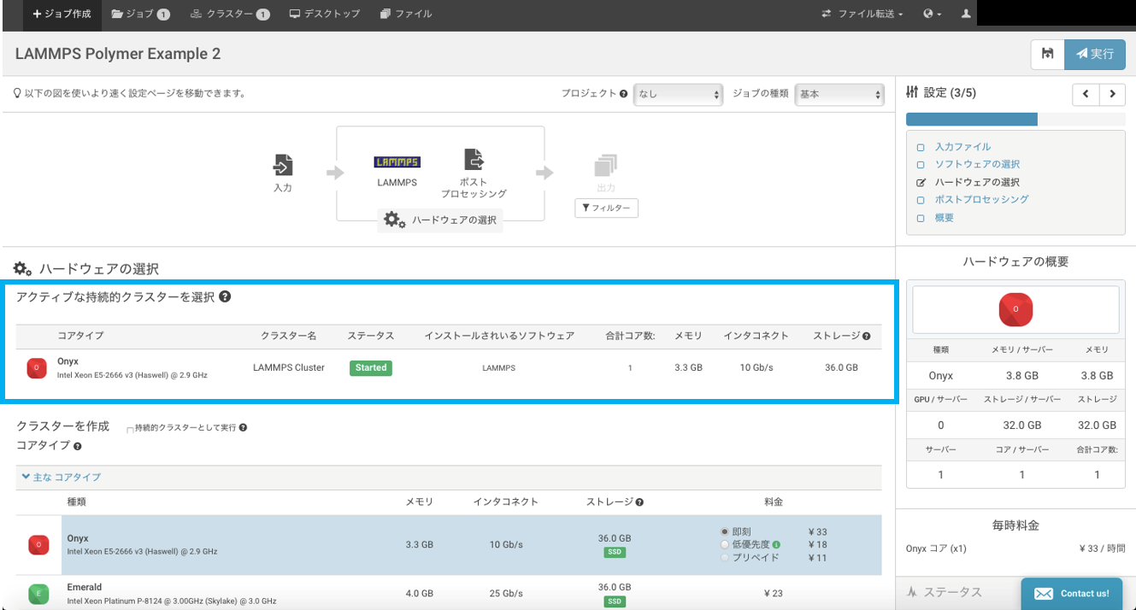Click the Contact us! button

point(1071,594)
